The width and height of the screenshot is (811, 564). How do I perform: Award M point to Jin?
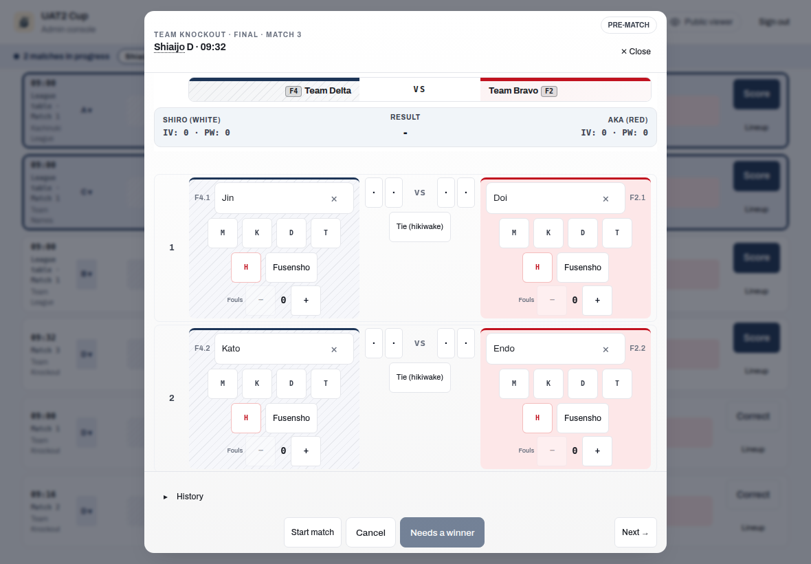pos(223,233)
